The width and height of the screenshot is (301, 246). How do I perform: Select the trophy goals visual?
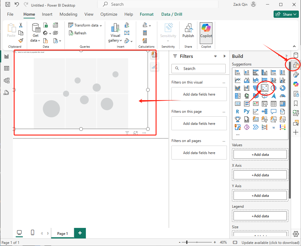238,119
